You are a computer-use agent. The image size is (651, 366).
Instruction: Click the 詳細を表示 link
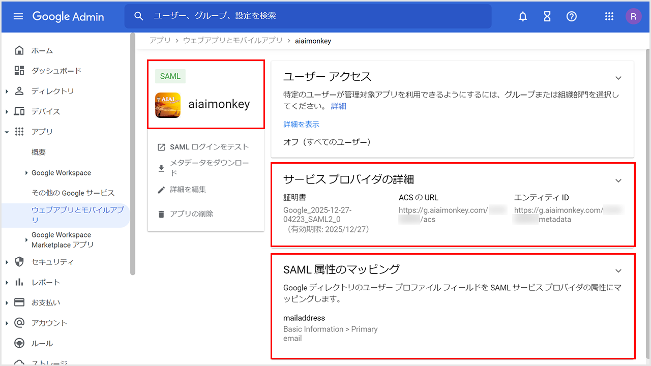point(301,124)
